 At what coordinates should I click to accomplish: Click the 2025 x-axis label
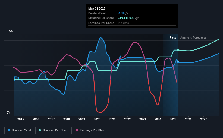coord(173,119)
